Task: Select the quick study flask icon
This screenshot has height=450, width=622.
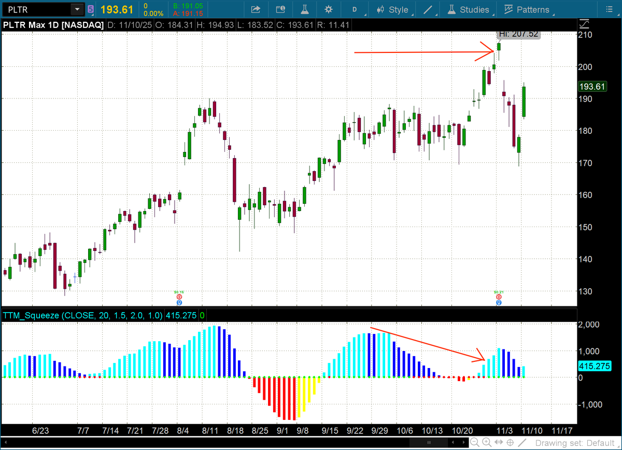Action: click(305, 9)
